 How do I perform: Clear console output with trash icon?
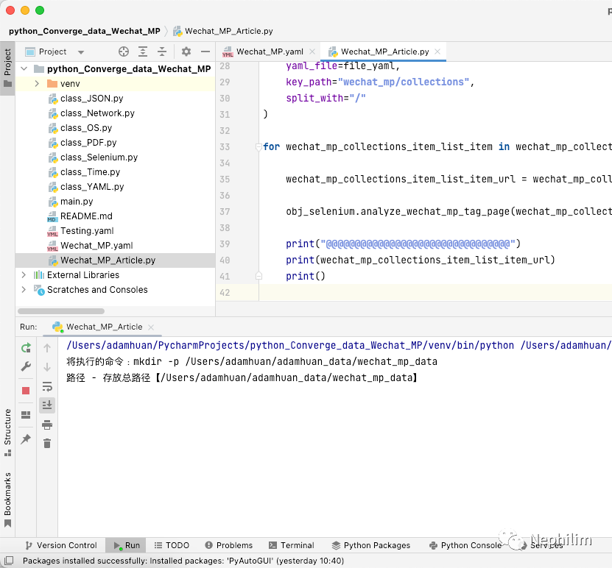[47, 443]
